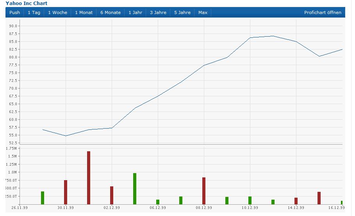Viewport: 355px width, 216px height.
Task: Click the Yahoo Inc Chart heading
Action: (27, 4)
